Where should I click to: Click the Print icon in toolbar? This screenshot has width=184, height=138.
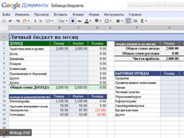4,21
